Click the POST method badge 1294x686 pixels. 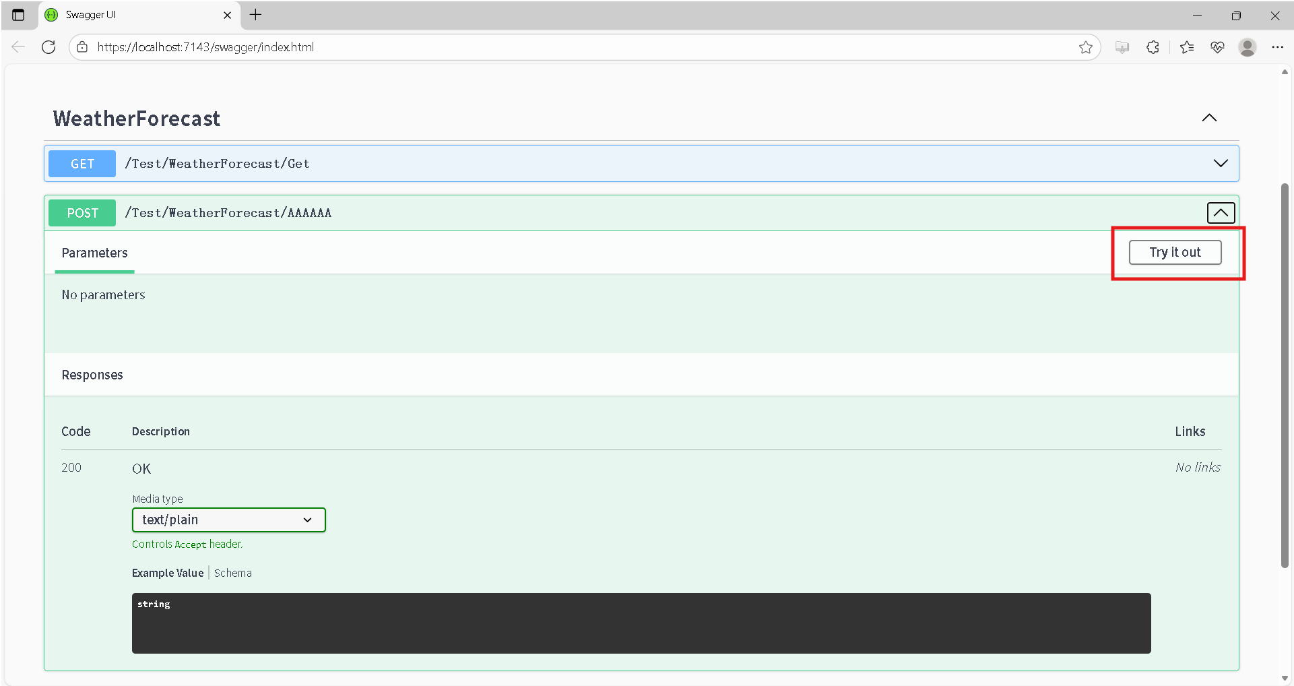click(x=82, y=213)
